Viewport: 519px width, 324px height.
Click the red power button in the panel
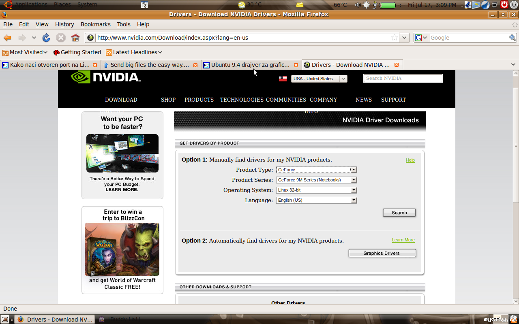coord(504,4)
